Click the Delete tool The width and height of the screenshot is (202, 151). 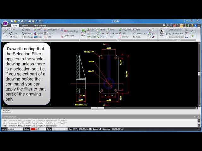(x=136, y=37)
